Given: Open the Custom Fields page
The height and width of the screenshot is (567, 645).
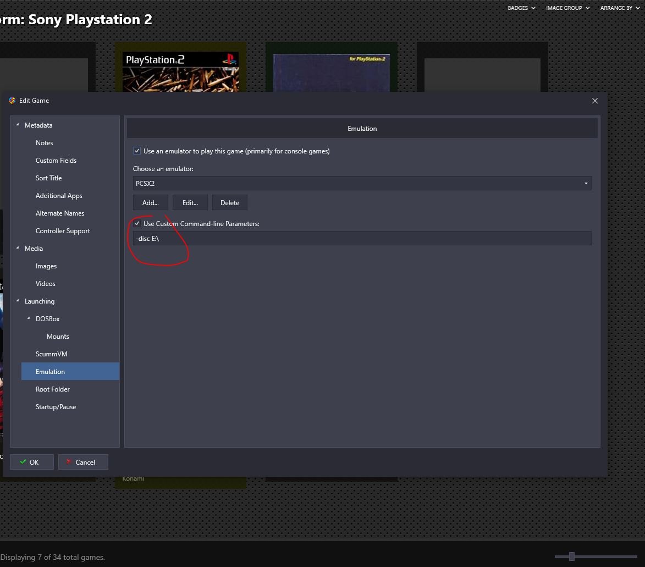Looking at the screenshot, I should pos(56,161).
